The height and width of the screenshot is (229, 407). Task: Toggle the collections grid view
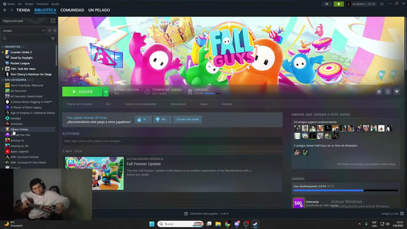pyautogui.click(x=53, y=21)
